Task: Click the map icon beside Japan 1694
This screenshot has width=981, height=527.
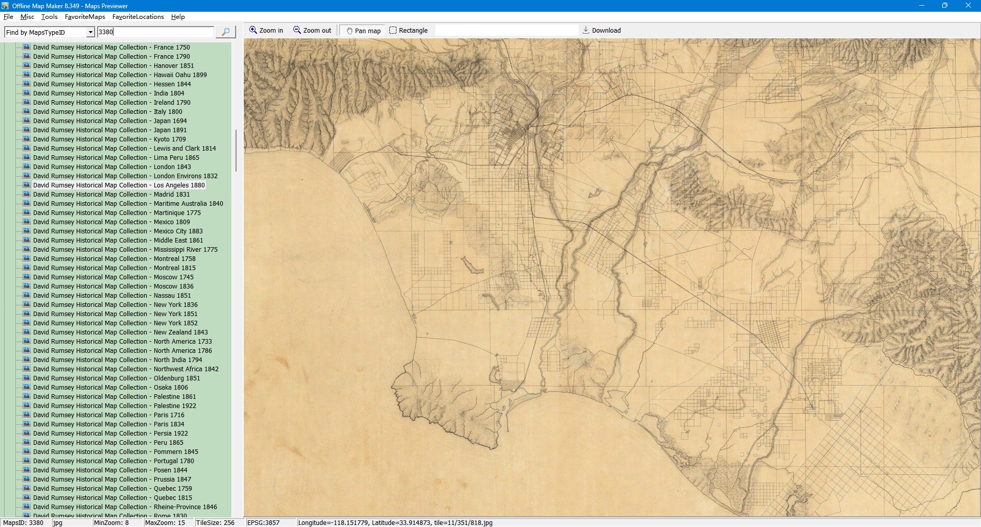Action: click(27, 121)
